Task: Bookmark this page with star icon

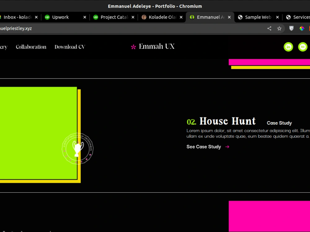Action: point(279,28)
